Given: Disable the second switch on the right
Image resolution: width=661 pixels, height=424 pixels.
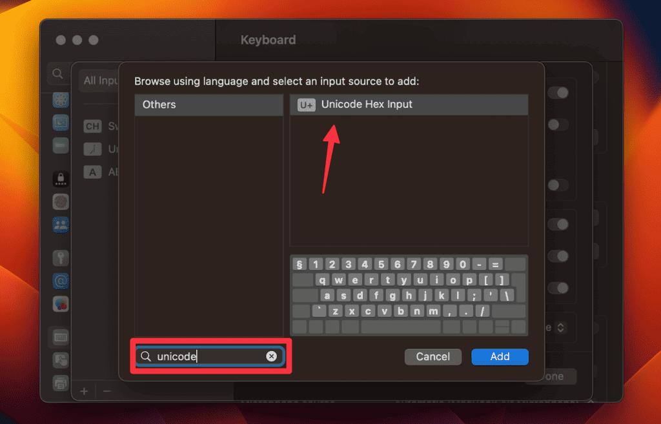Looking at the screenshot, I should click(x=558, y=125).
